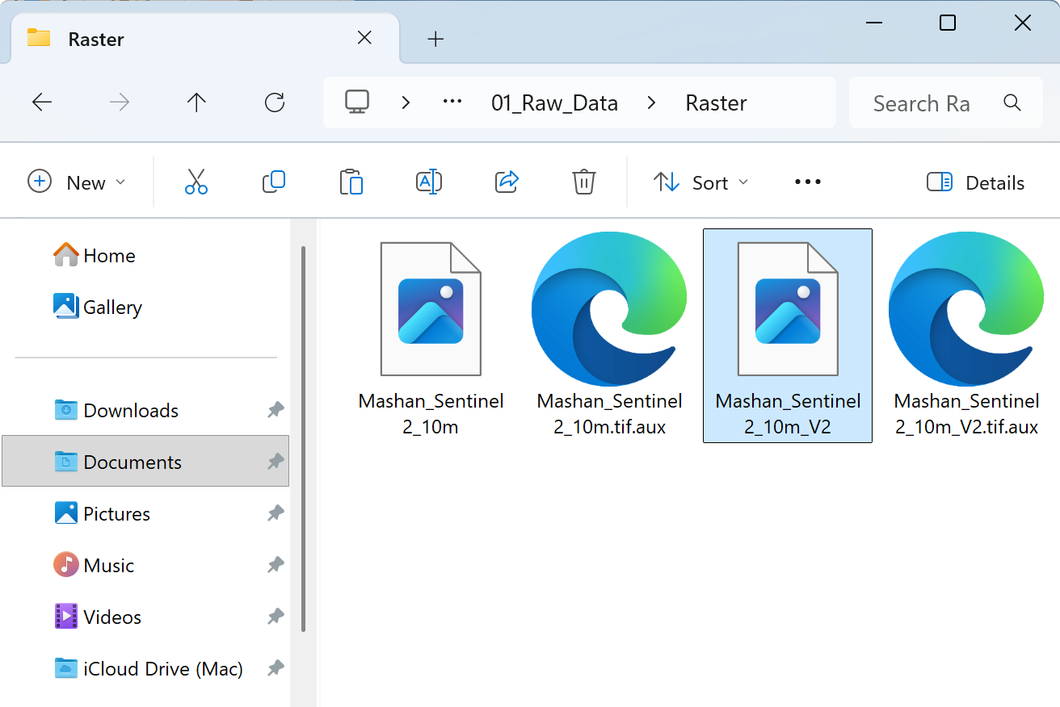Screen dimensions: 1060x707
Task: Open the Pictures folder in sidebar
Action: pyautogui.click(x=145, y=513)
